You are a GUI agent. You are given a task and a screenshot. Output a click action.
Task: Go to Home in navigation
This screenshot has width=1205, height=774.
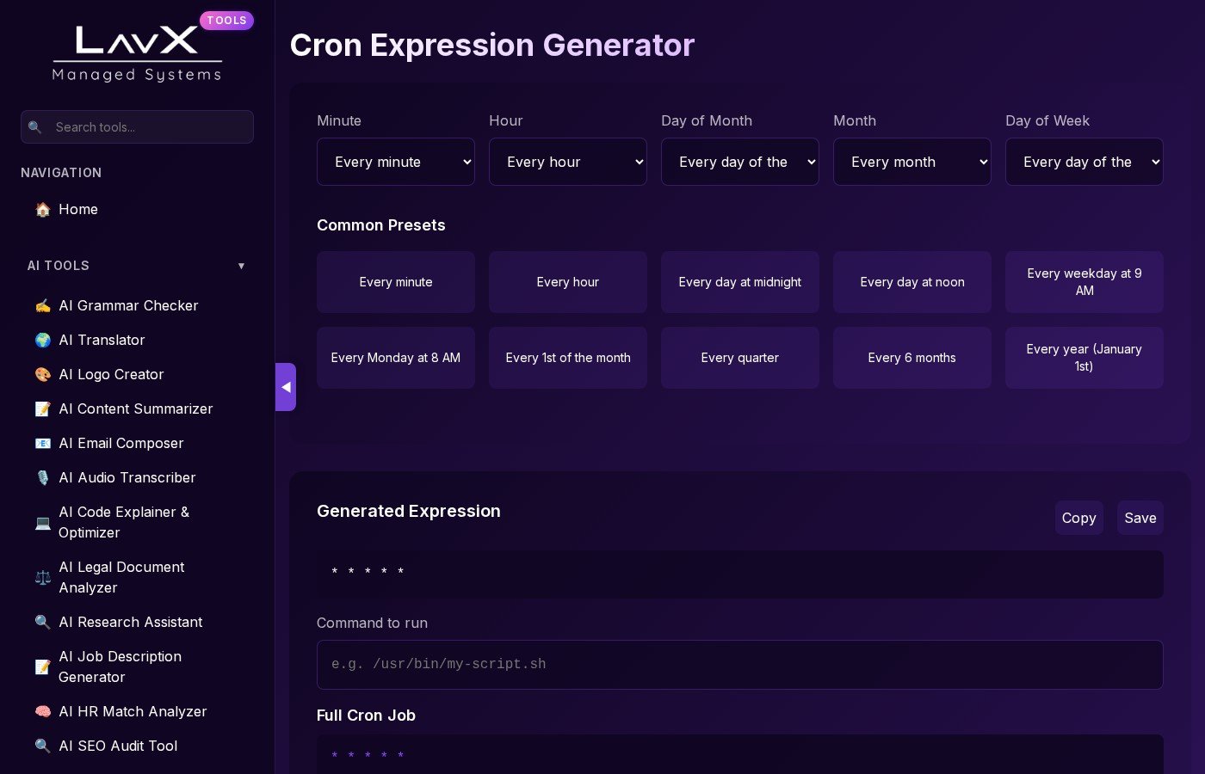pos(77,210)
